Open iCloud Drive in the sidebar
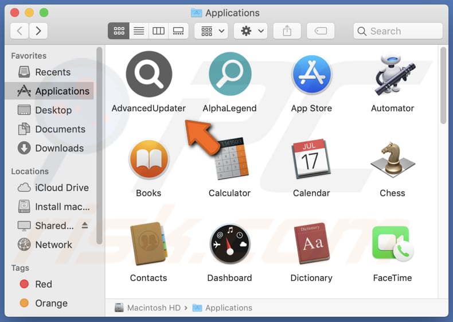453x322 pixels. point(49,188)
